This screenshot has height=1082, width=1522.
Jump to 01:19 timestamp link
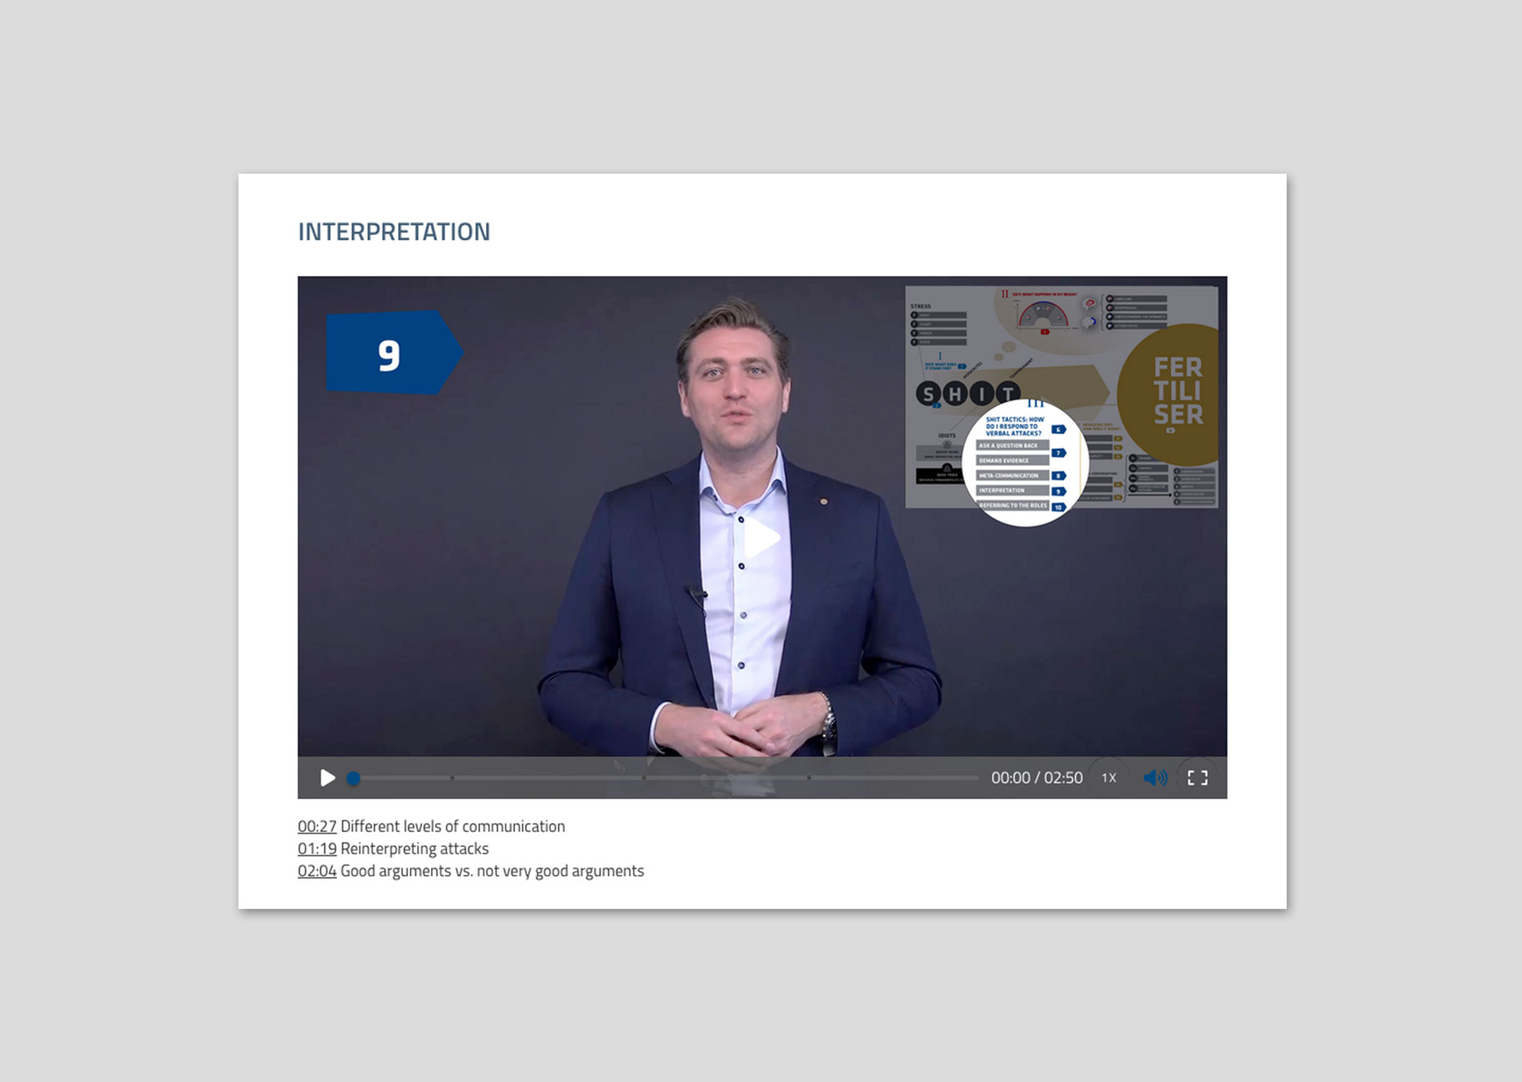pyautogui.click(x=317, y=849)
